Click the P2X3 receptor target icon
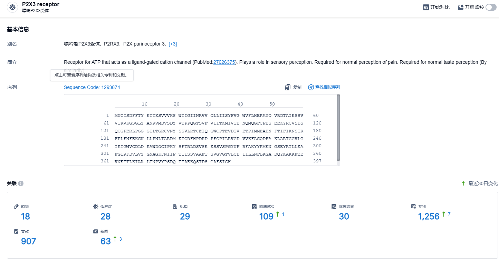The image size is (499, 260). (12, 7)
